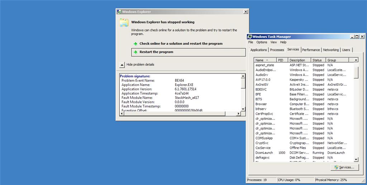
Task: Select the aspnet_state service row
Action: tap(304, 65)
